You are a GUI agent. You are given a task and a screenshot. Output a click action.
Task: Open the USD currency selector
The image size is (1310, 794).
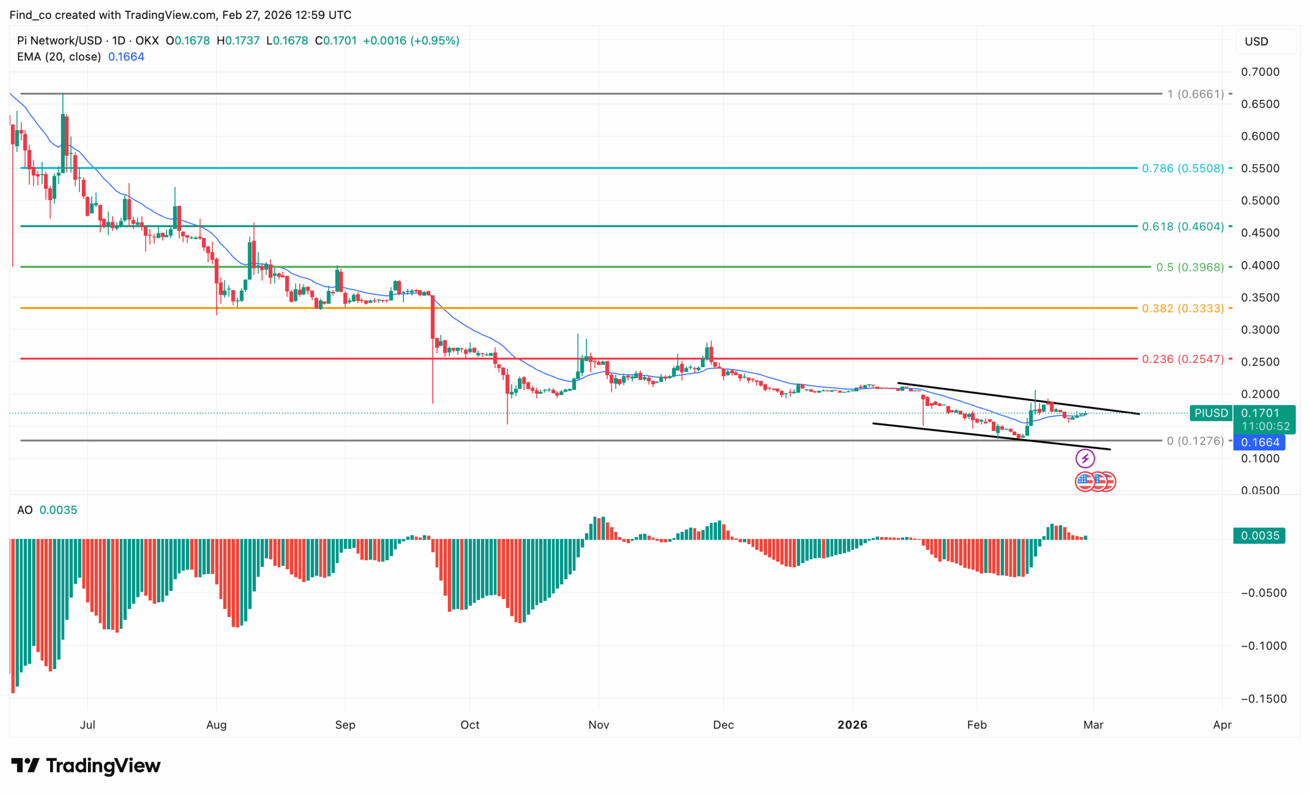(1267, 41)
